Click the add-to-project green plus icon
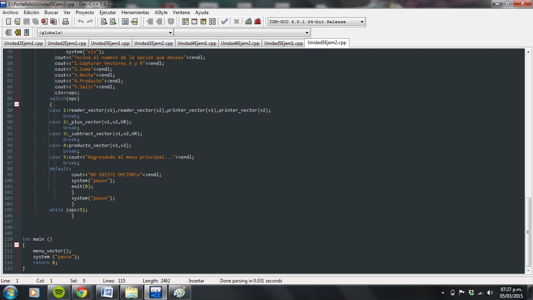The image size is (533, 300). point(17,32)
